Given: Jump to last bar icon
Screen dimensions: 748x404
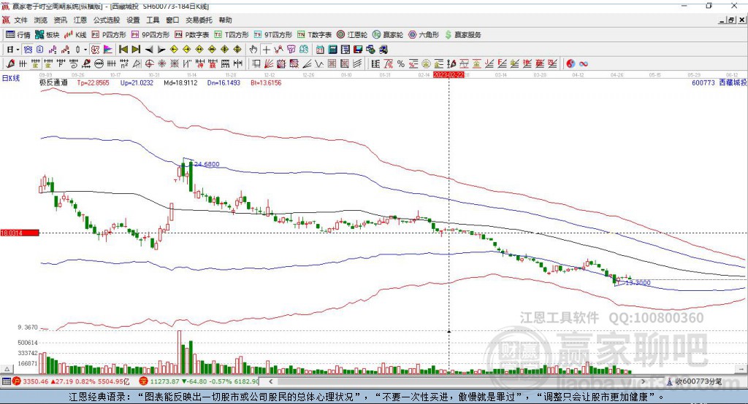Looking at the screenshot, I should pos(136,50).
